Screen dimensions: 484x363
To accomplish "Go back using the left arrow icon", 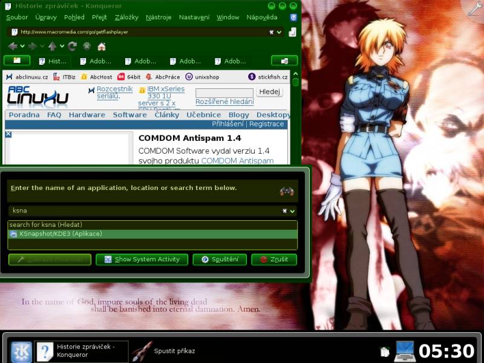I will pos(13,46).
